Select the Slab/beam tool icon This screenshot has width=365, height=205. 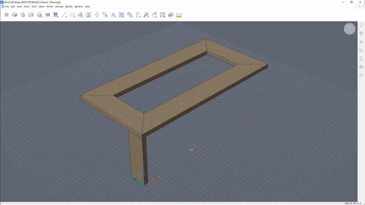pos(47,15)
